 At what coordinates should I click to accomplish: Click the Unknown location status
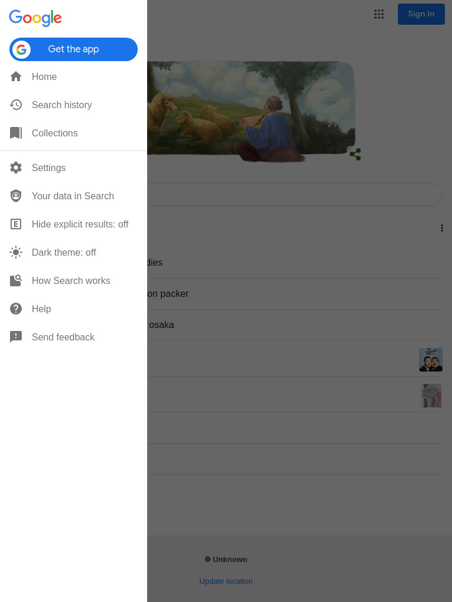(x=226, y=560)
